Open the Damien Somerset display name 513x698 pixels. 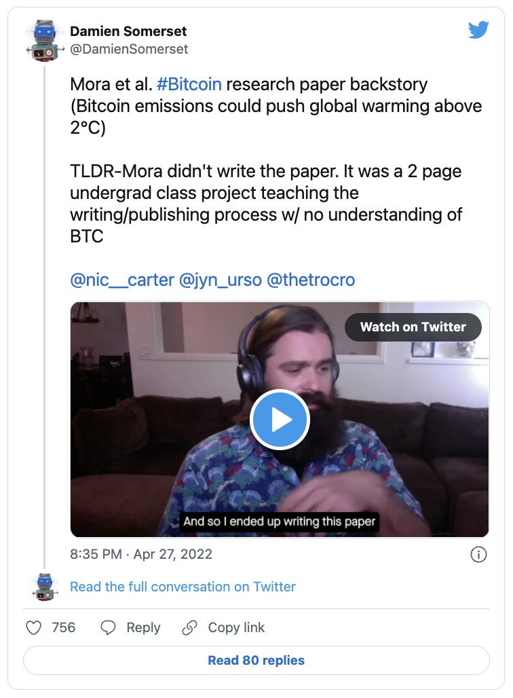(128, 31)
